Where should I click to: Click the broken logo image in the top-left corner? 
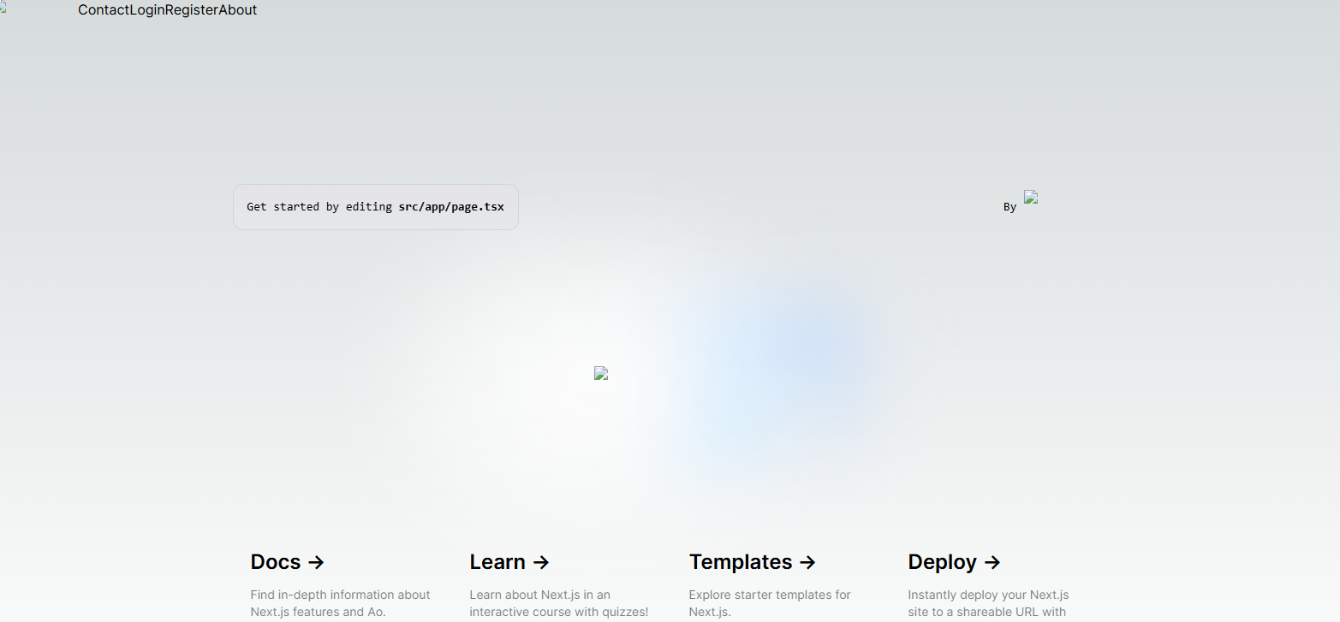3,4
